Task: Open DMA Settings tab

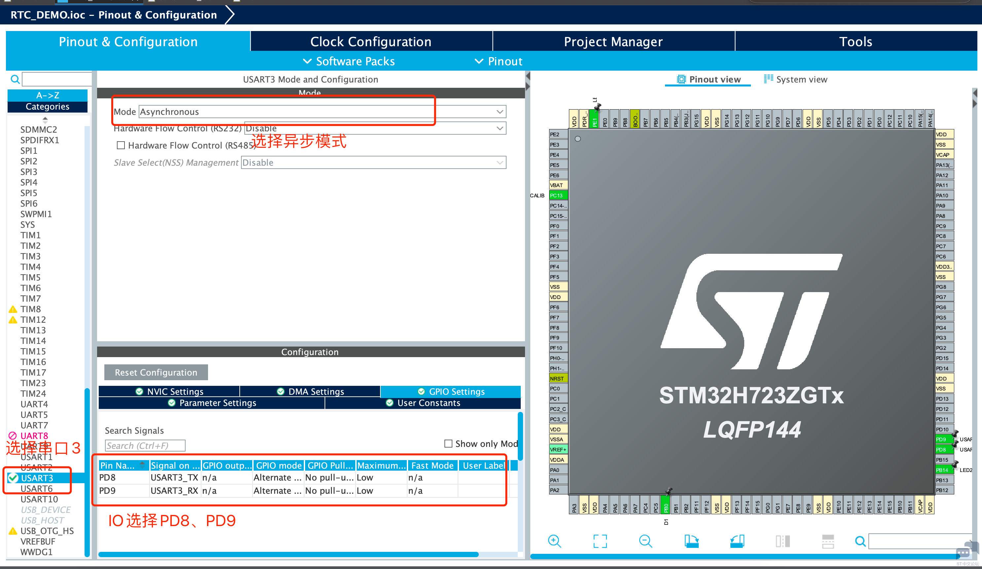Action: (310, 391)
